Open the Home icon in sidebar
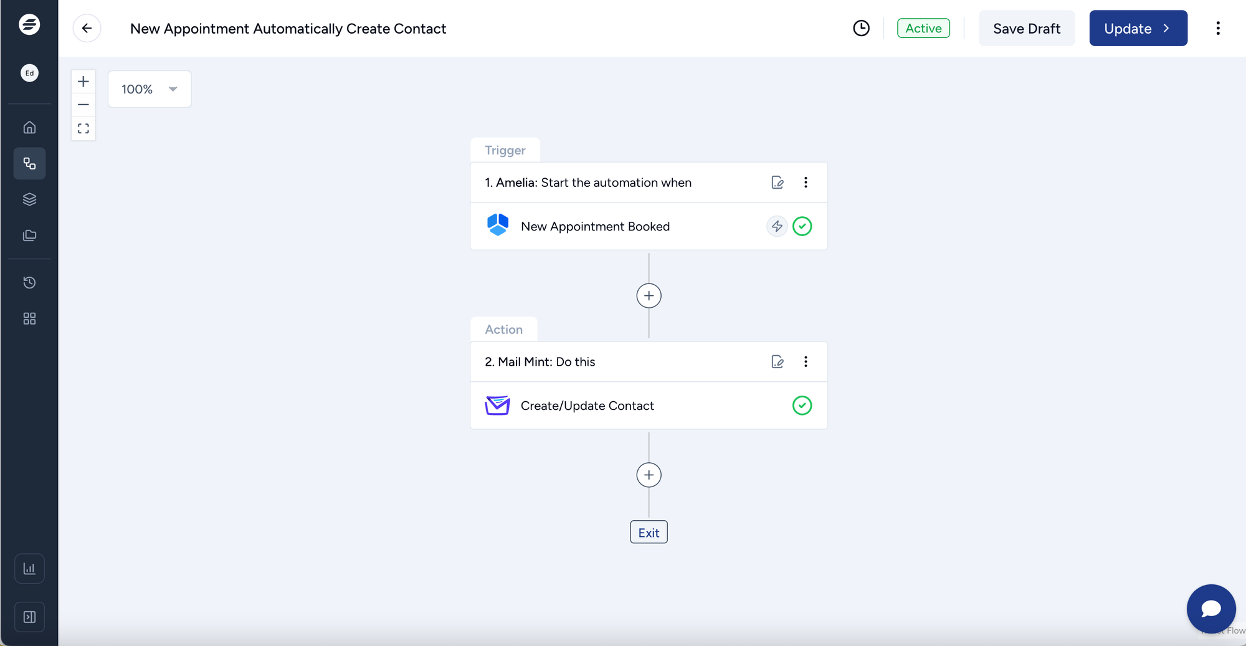 pos(29,128)
